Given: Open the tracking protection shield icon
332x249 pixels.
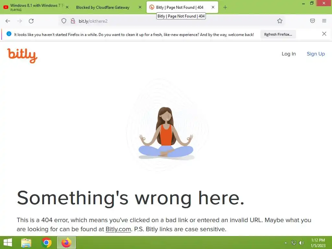Looking at the screenshot, I should point(64,21).
